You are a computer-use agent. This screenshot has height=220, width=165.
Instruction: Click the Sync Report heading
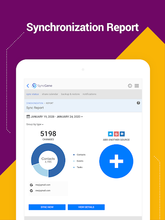point(35,108)
